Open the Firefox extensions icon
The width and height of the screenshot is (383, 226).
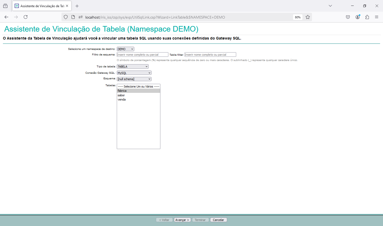coord(367,17)
